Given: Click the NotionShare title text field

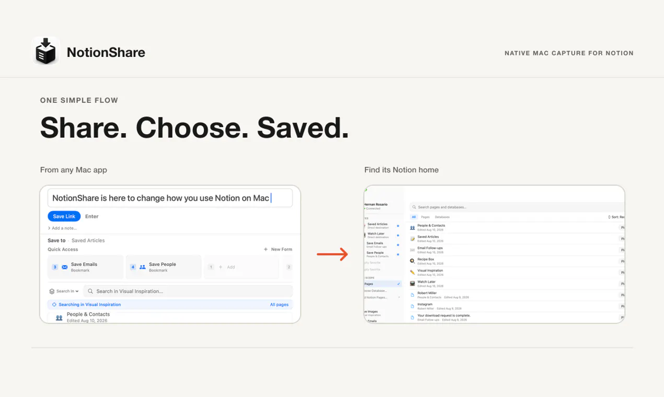Looking at the screenshot, I should [170, 198].
